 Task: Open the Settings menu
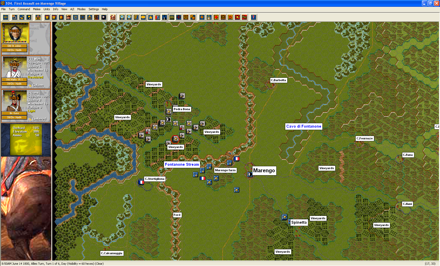click(93, 9)
